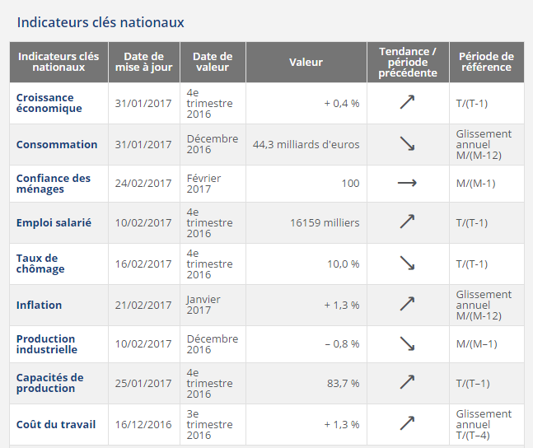The image size is (533, 448).
Task: Open the Inflation indicator link
Action: 39,305
